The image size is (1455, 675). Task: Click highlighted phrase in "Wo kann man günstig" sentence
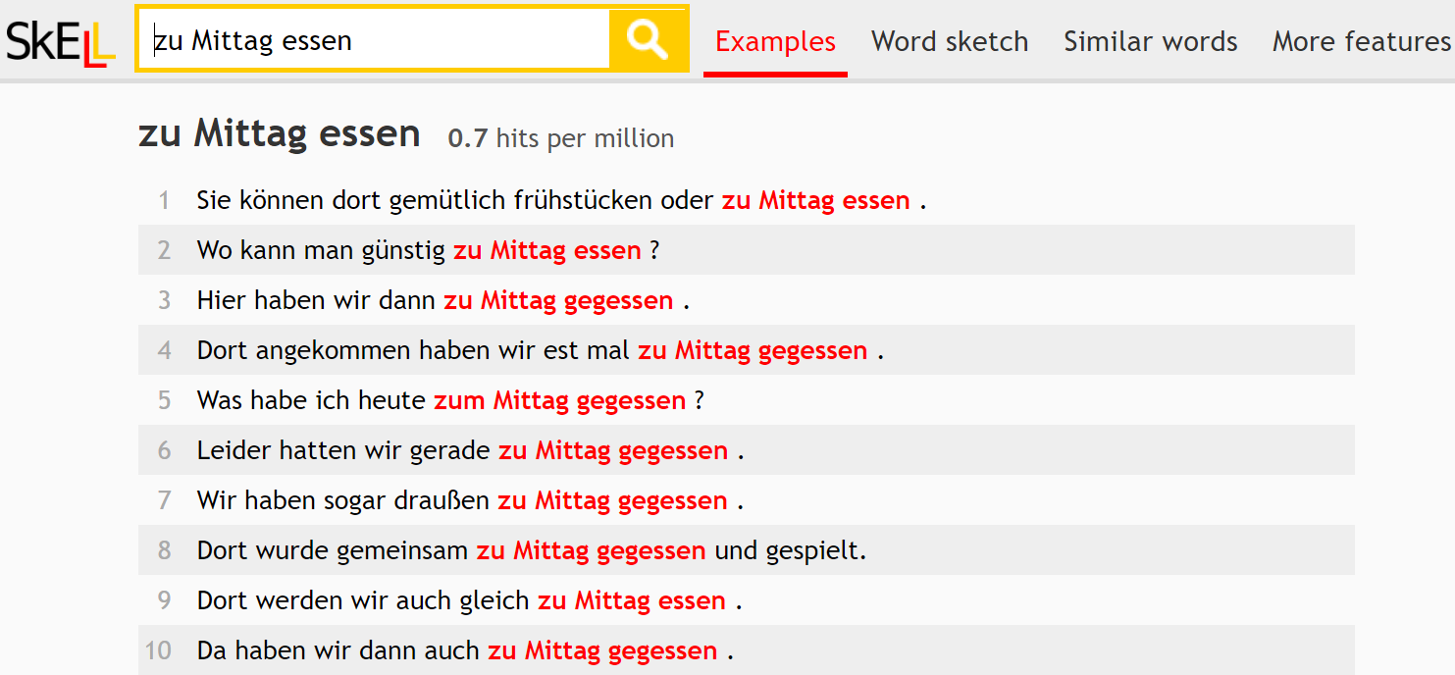coord(546,250)
